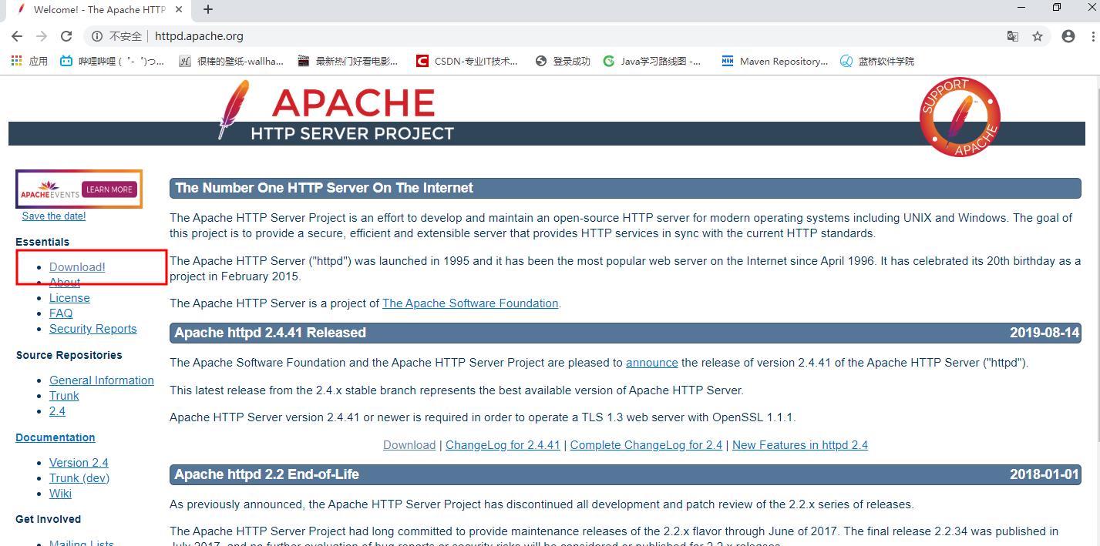Viewport: 1100px width, 546px height.
Task: Click the 2018-01-01 end-of-life date
Action: click(1044, 474)
